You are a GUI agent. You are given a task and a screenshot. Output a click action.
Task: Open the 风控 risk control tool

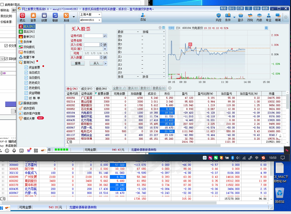(x=219, y=17)
